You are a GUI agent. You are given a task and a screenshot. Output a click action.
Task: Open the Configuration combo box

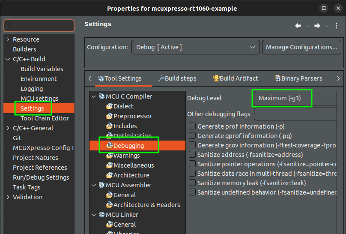point(195,47)
